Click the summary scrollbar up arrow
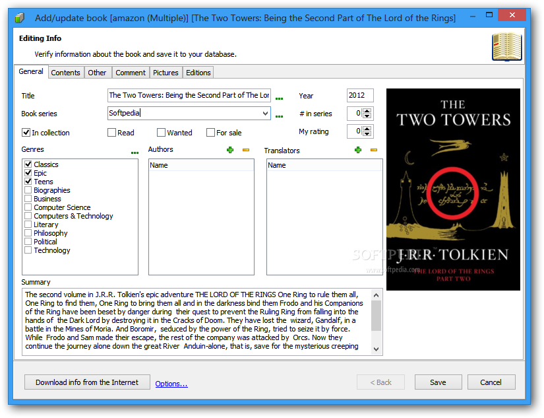 (376, 295)
